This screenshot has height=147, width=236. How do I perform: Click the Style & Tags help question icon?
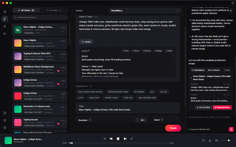(96, 17)
